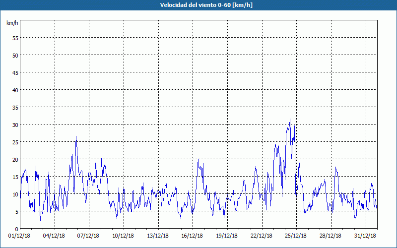
Task: Click the date label 16/12/18
Action: point(192,236)
